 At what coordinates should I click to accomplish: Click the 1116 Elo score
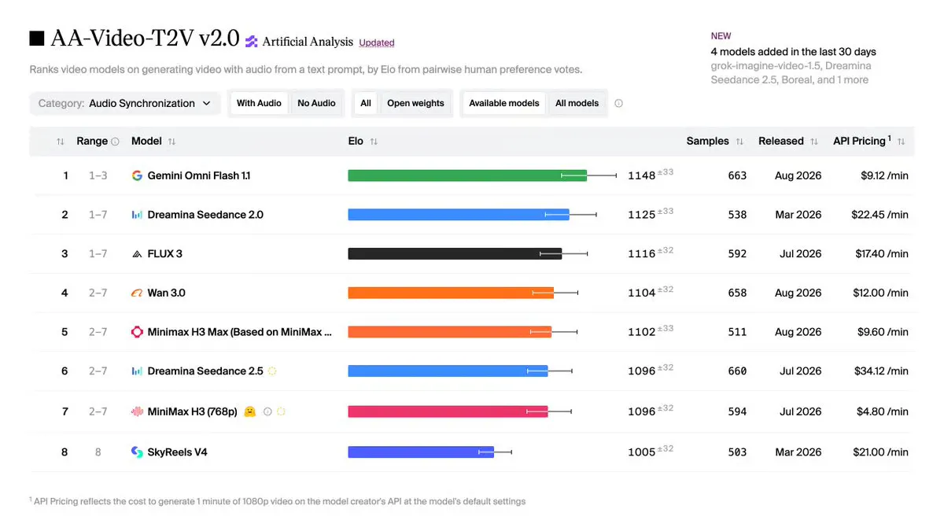[641, 254]
